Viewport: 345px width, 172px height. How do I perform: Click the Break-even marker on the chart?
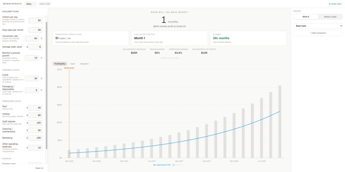click(69, 68)
